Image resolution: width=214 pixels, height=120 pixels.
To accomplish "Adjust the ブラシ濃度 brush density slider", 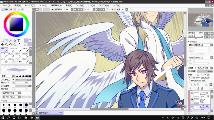I will click(23, 86).
